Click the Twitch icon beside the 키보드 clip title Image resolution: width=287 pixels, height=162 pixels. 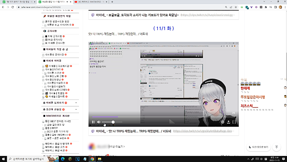click(x=93, y=15)
